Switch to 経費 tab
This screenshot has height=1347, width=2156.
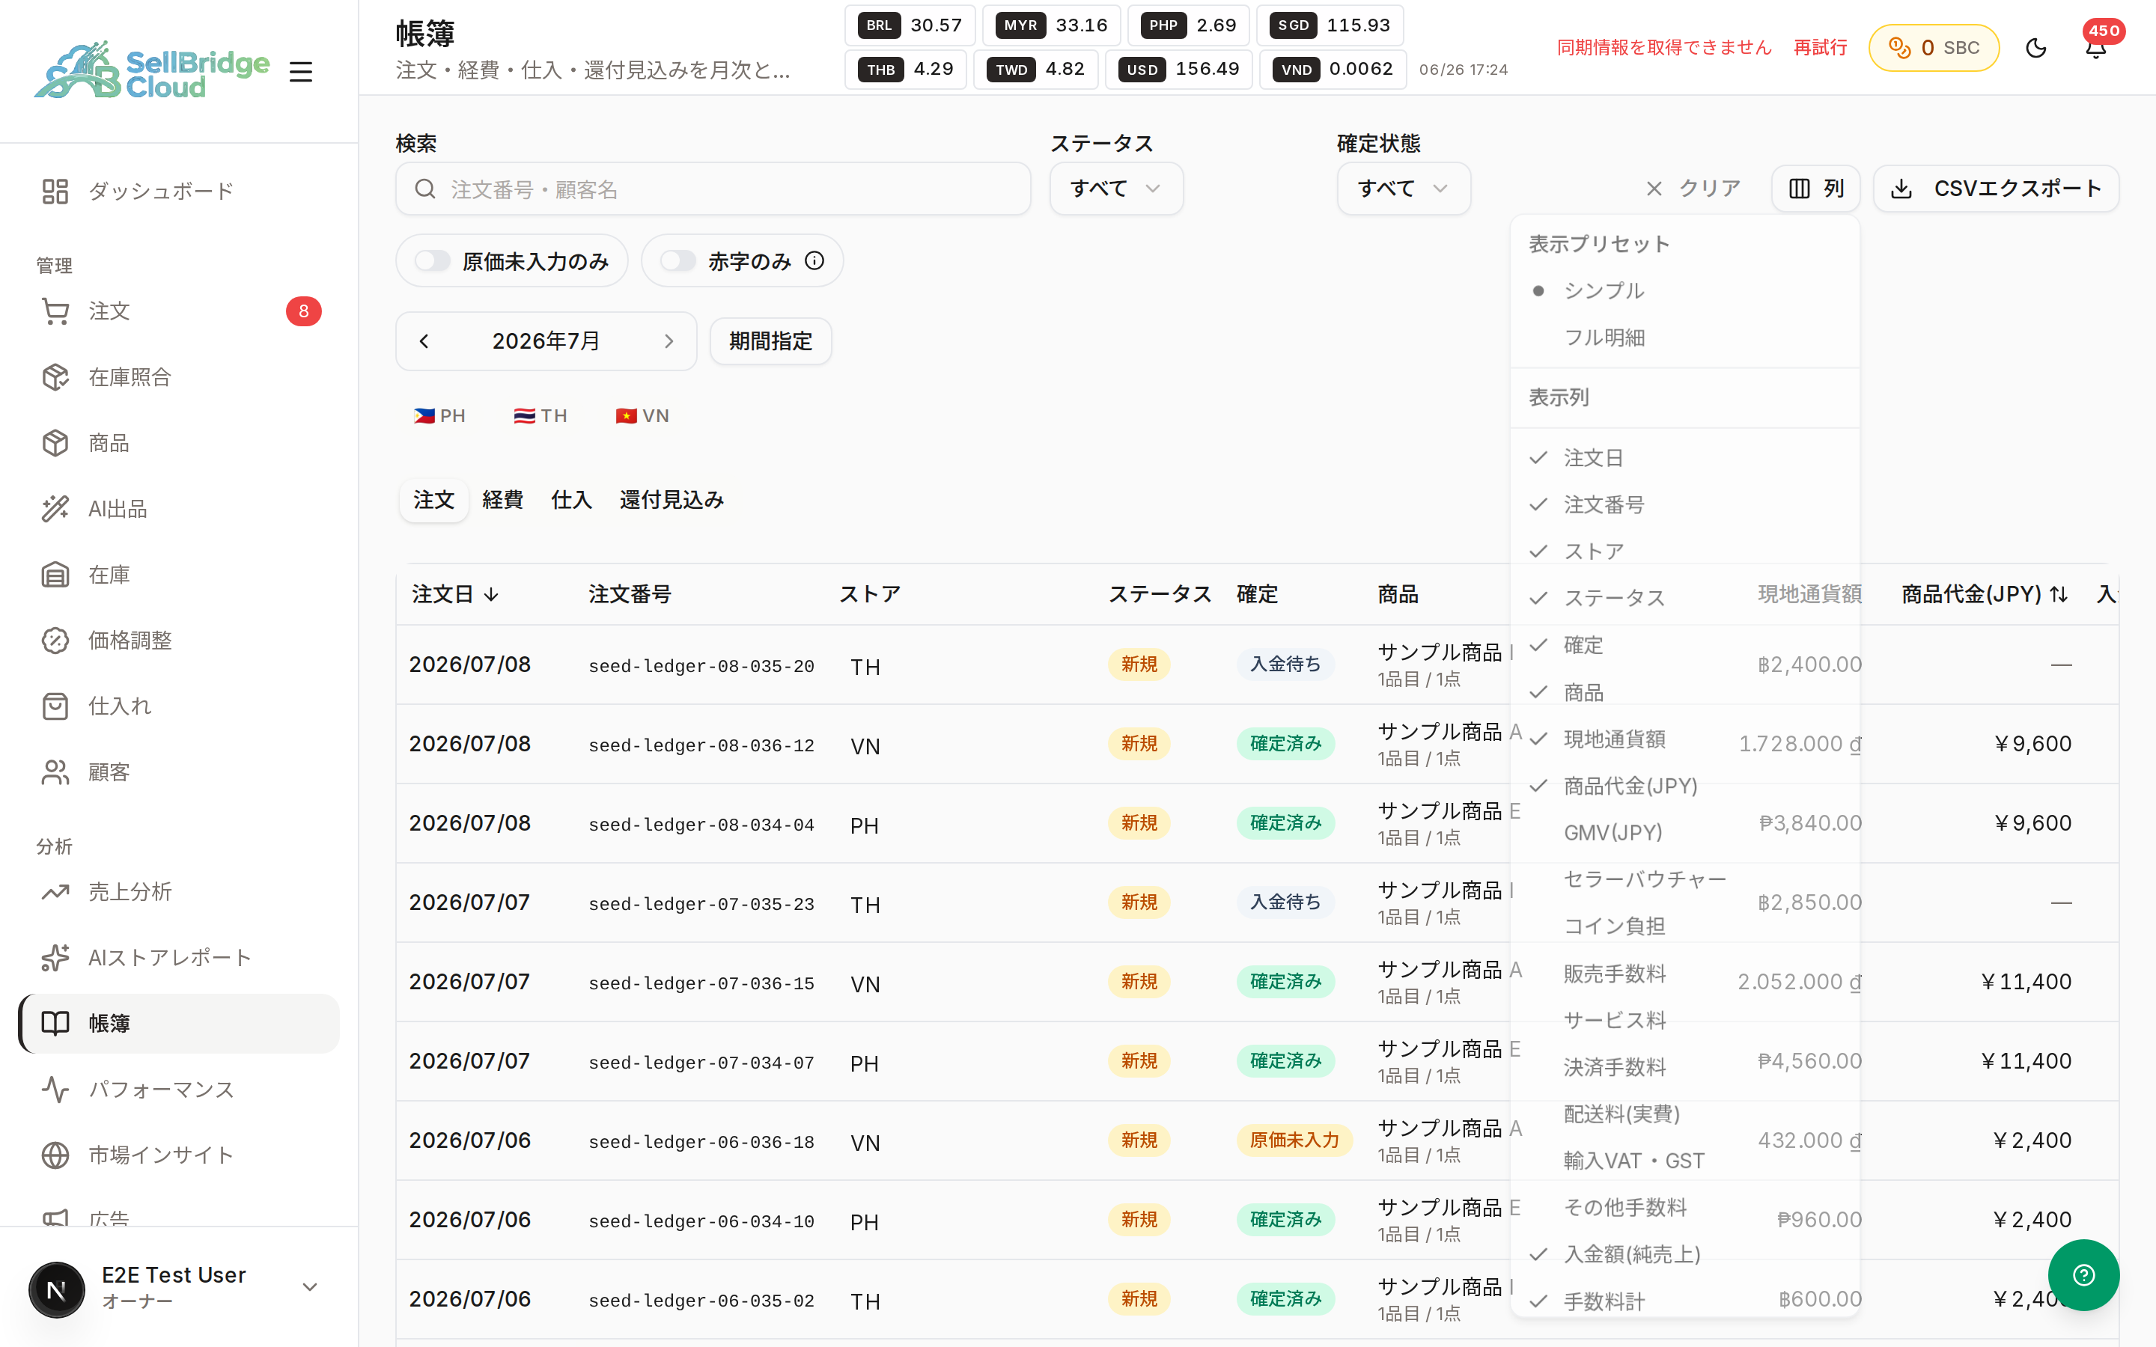(x=502, y=500)
